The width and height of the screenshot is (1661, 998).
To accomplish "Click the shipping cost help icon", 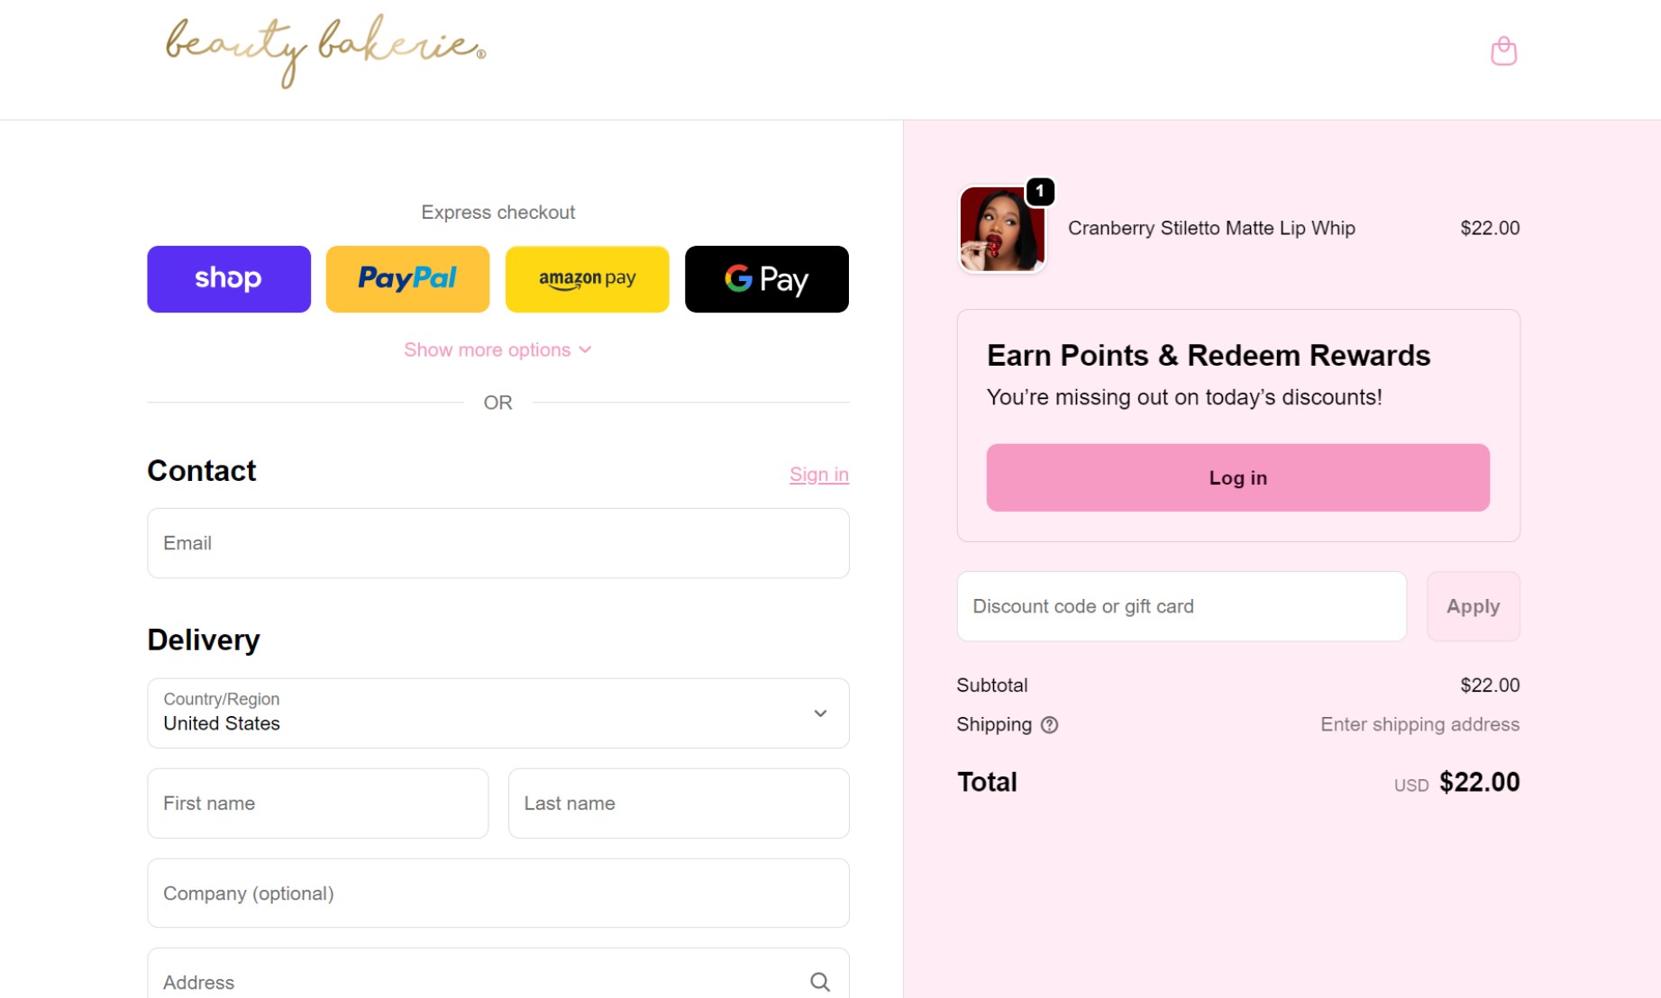I will point(1049,725).
